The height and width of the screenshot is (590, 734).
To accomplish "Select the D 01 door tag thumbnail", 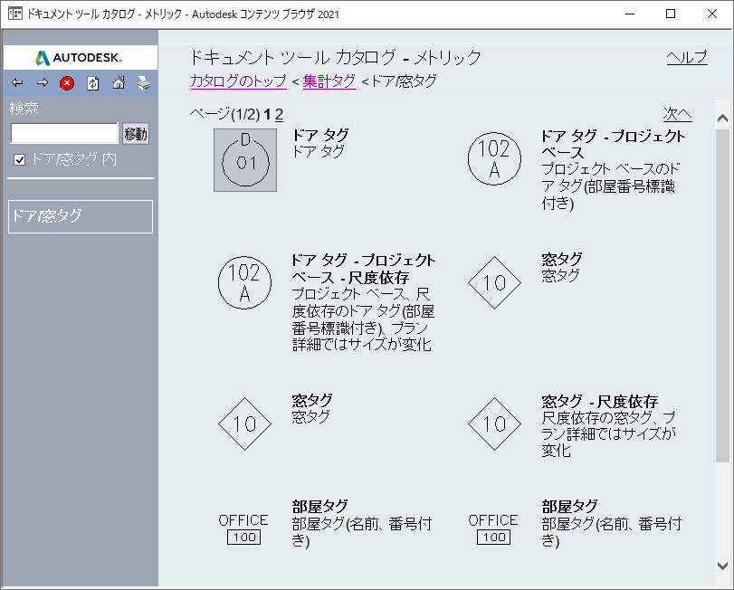I will click(245, 160).
